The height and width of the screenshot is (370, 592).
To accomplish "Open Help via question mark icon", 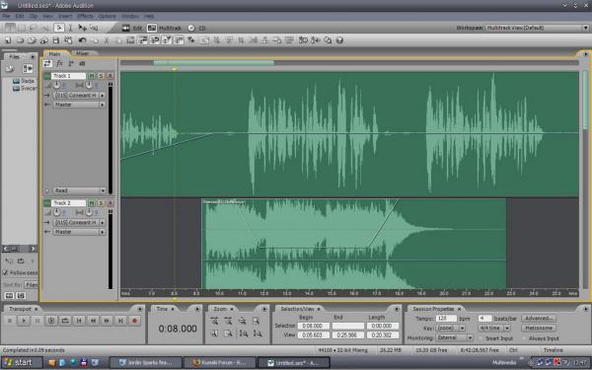I will tap(339, 40).
